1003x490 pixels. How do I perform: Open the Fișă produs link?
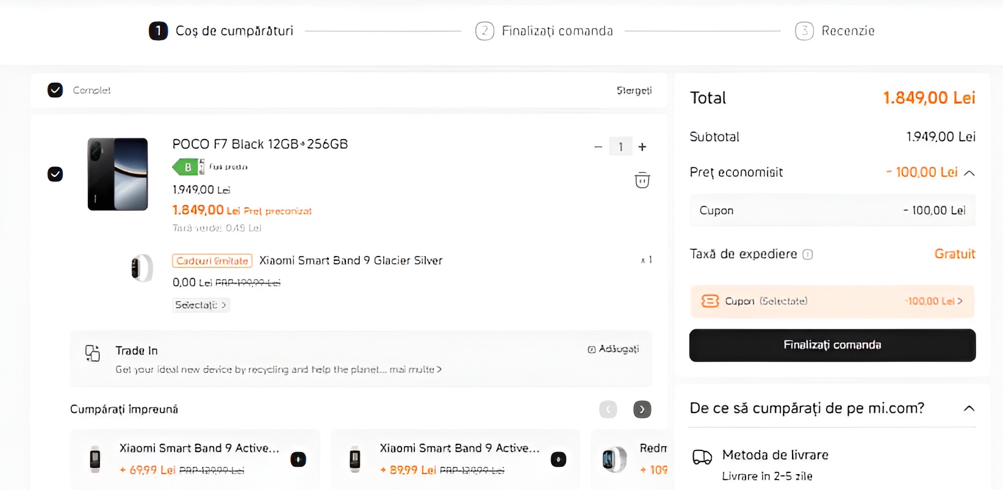[228, 167]
